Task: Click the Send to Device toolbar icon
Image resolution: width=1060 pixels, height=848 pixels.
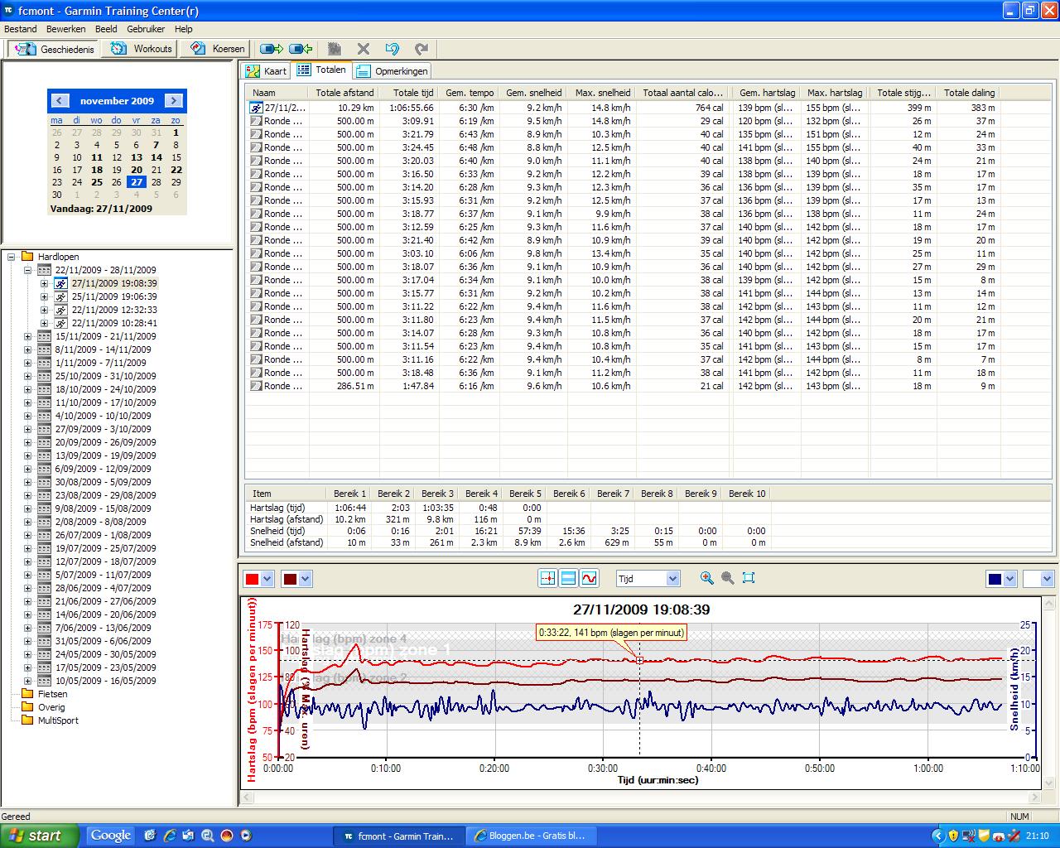Action: [x=271, y=49]
